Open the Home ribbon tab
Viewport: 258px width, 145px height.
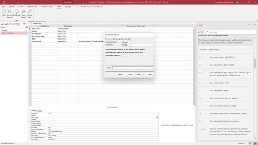pyautogui.click(x=12, y=7)
